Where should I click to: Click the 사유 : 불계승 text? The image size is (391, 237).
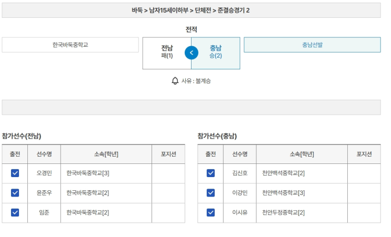[196, 81]
